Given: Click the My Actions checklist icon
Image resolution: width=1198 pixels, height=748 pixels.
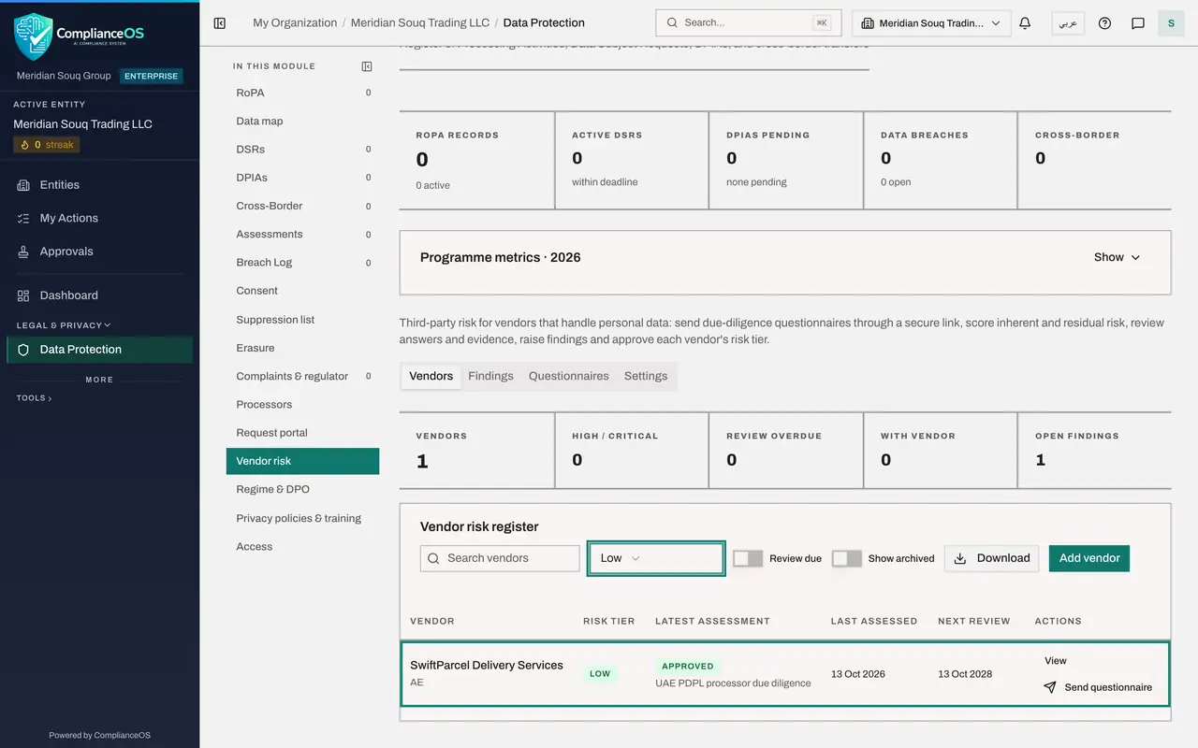Looking at the screenshot, I should tap(23, 218).
